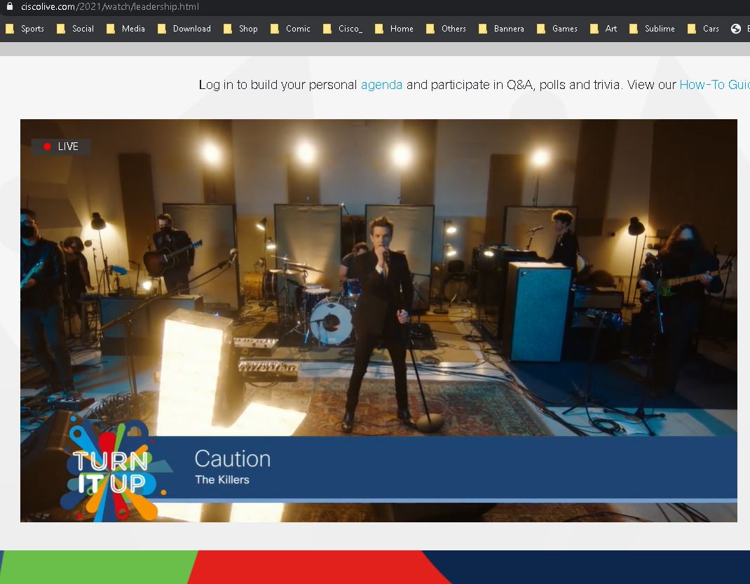Image resolution: width=750 pixels, height=584 pixels.
Task: Open the Shop bookmarks folder
Action: pos(240,29)
